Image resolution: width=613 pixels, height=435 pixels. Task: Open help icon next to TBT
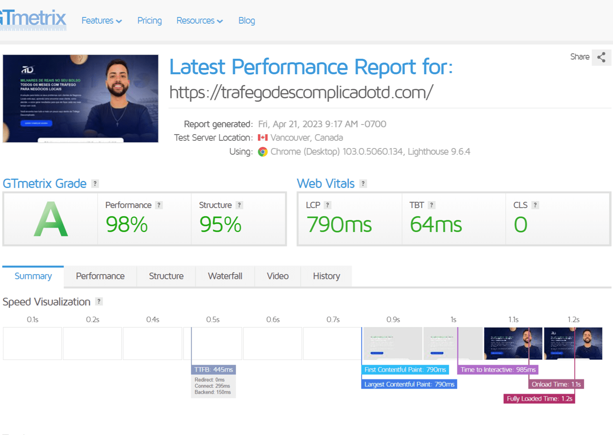(432, 205)
